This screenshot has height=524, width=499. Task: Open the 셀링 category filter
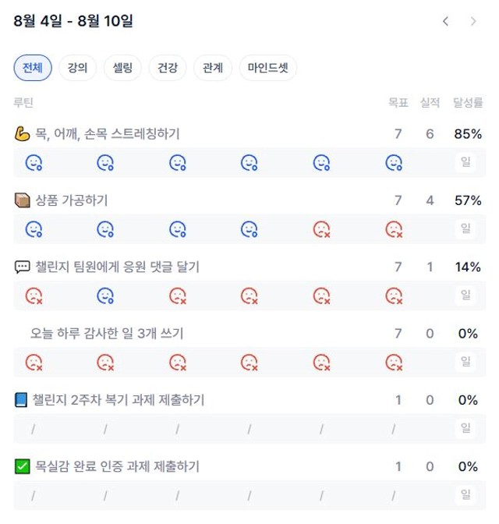pyautogui.click(x=122, y=68)
